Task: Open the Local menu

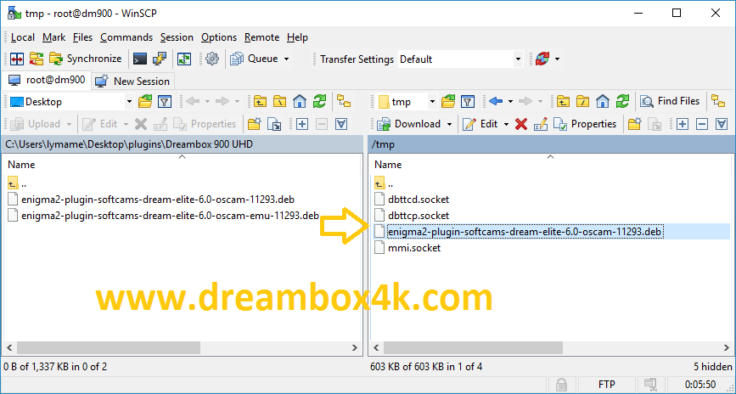Action: pos(23,37)
